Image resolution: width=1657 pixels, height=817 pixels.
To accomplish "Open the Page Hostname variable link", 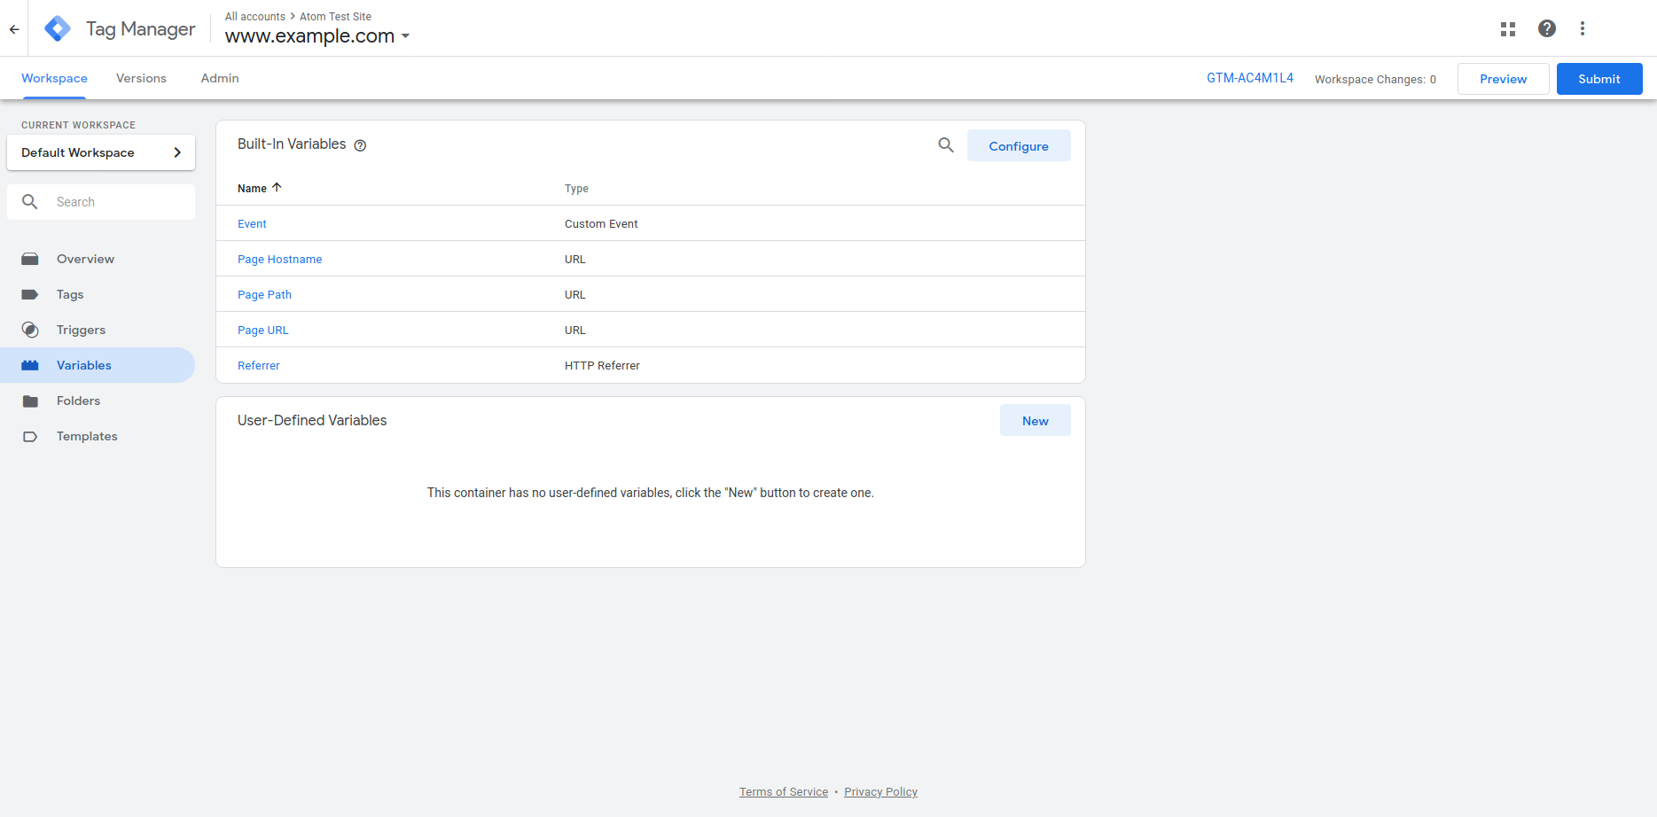I will tap(279, 260).
